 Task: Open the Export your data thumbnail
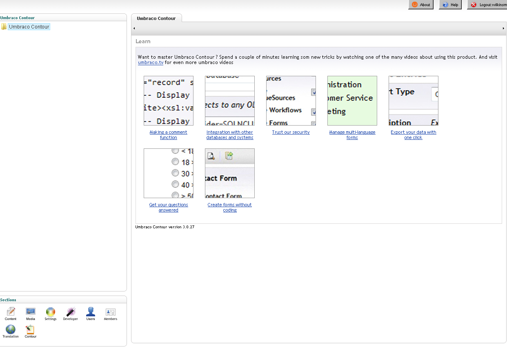[x=414, y=101]
